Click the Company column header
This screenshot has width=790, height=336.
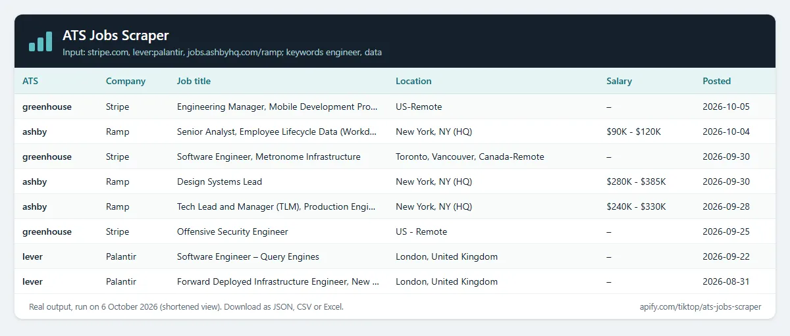126,81
